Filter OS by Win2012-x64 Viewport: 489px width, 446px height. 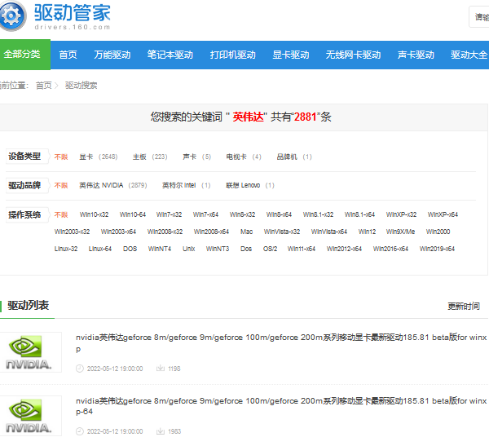click(344, 249)
